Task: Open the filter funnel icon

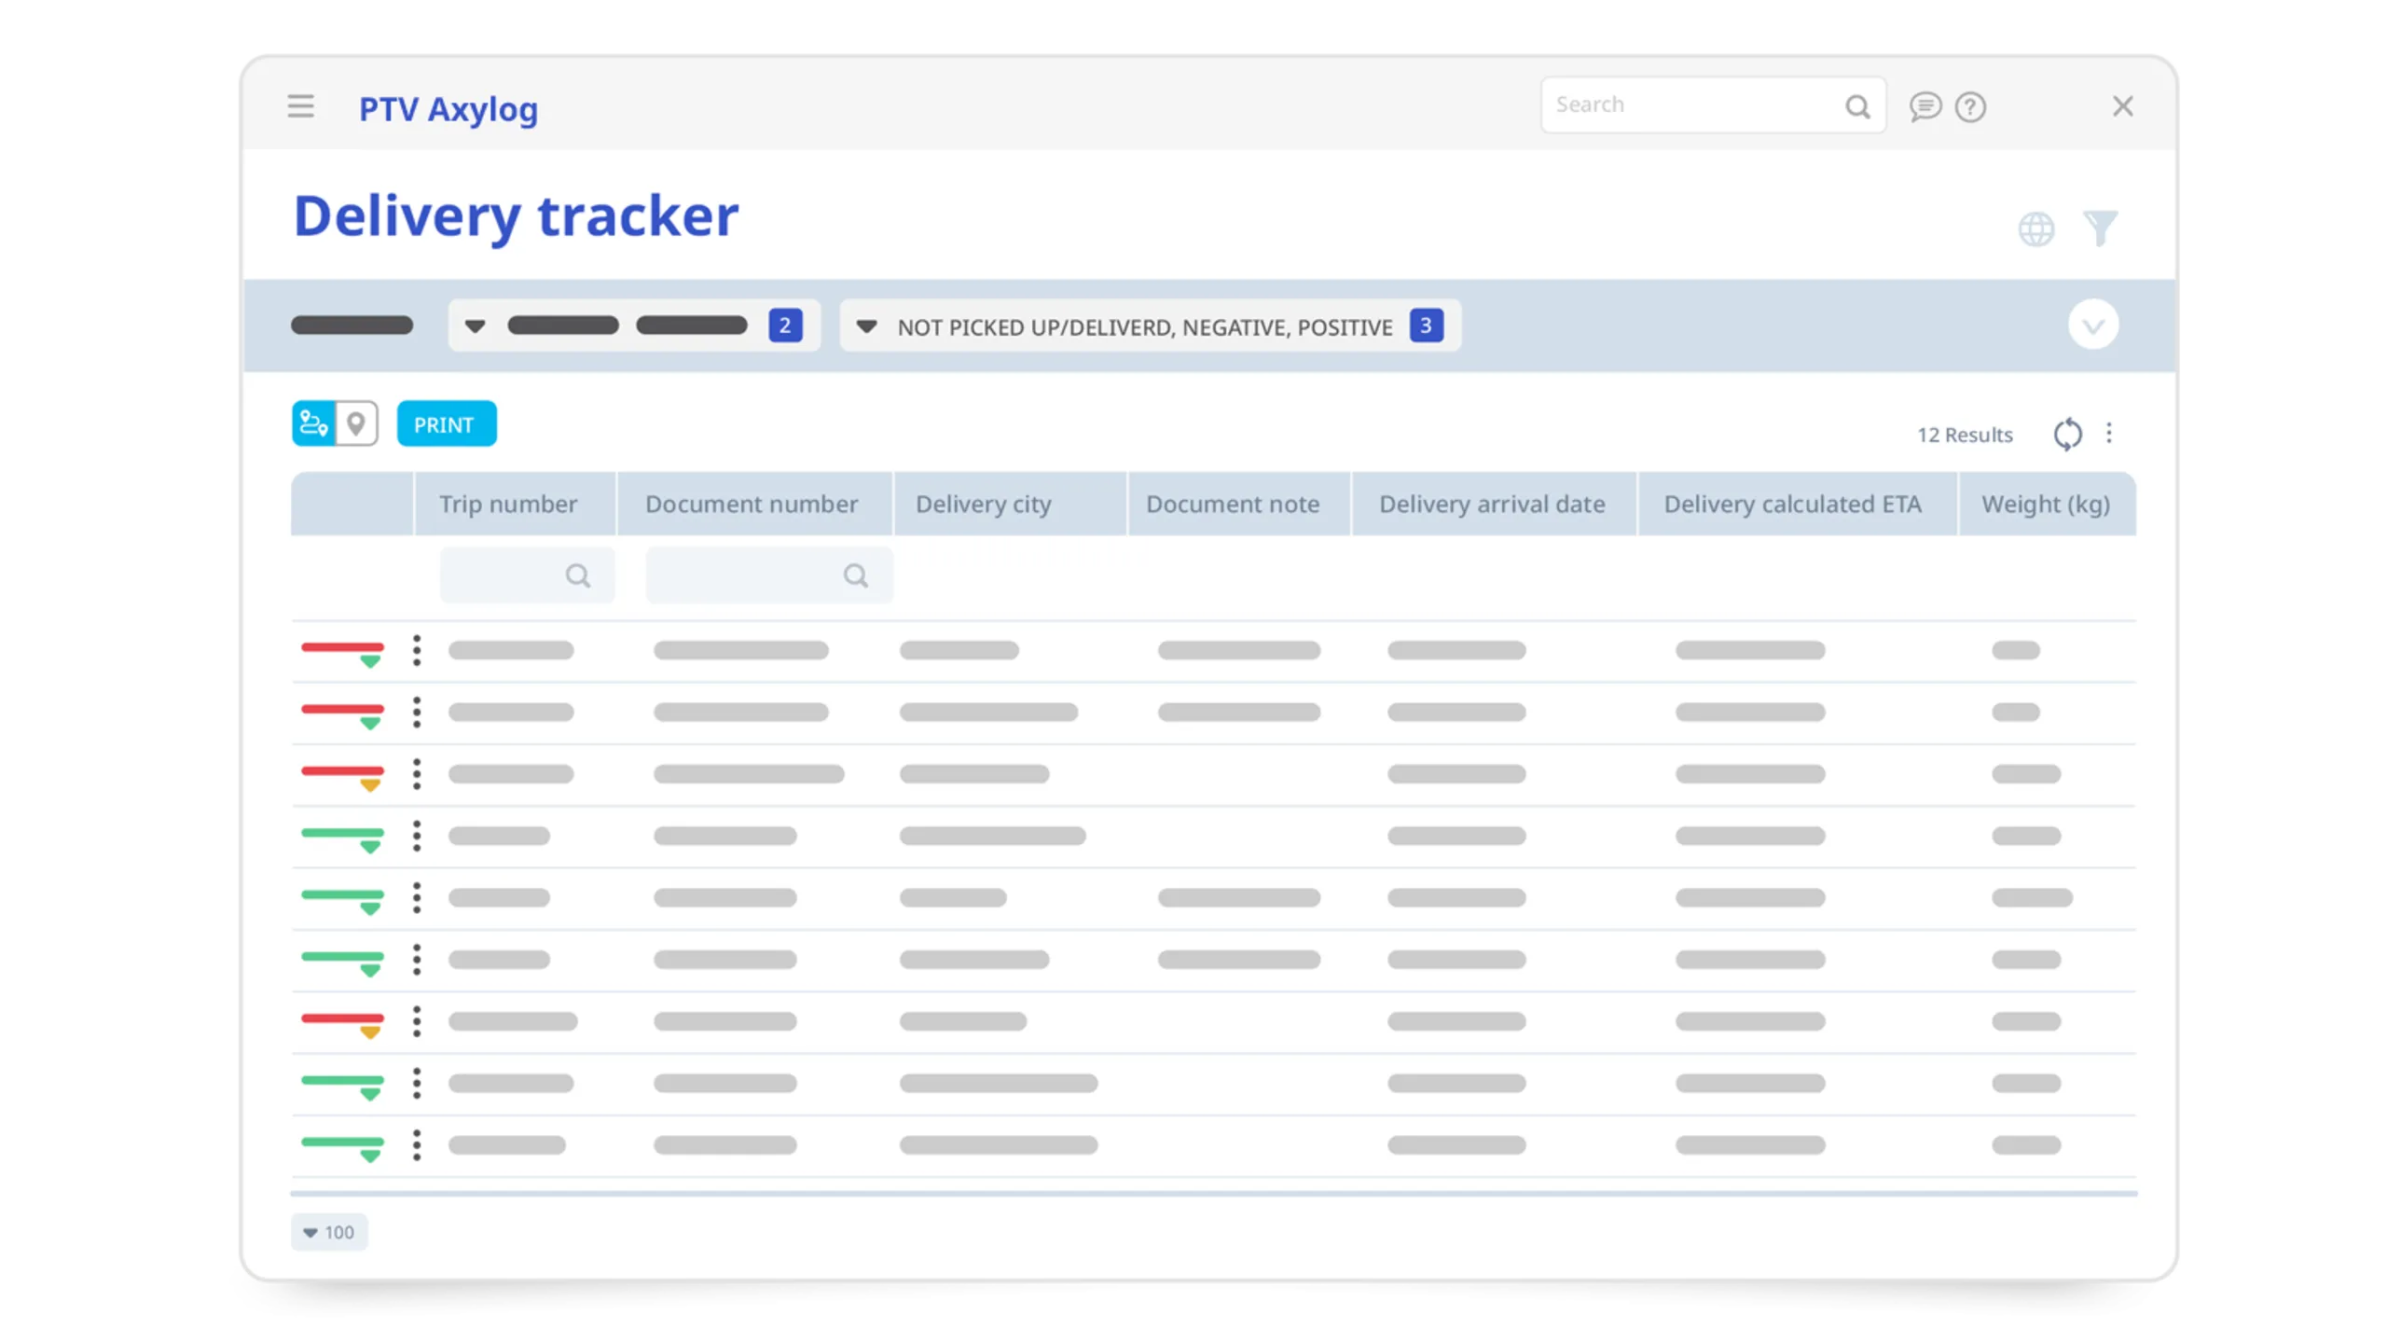Action: tap(2100, 228)
